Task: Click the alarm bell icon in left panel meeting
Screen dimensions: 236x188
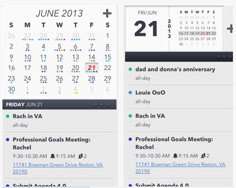Action: pyautogui.click(x=52, y=156)
